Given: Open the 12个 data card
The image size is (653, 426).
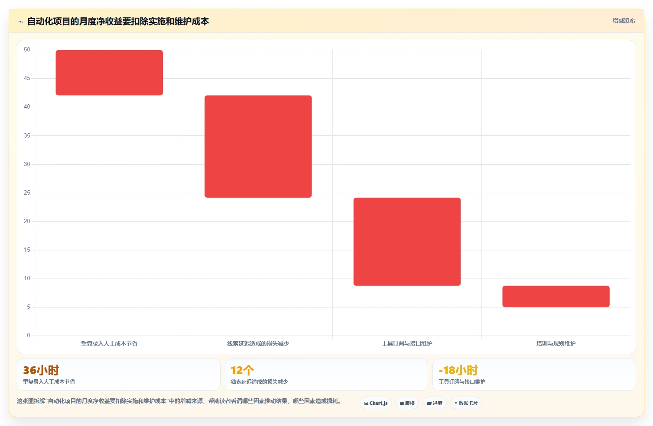Looking at the screenshot, I should (x=326, y=375).
